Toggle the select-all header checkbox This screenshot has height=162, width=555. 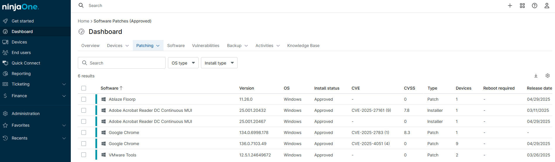coord(84,88)
